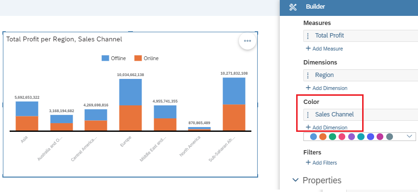Click the Europe Offline bar segment
The width and height of the screenshot is (418, 192).
(131, 92)
